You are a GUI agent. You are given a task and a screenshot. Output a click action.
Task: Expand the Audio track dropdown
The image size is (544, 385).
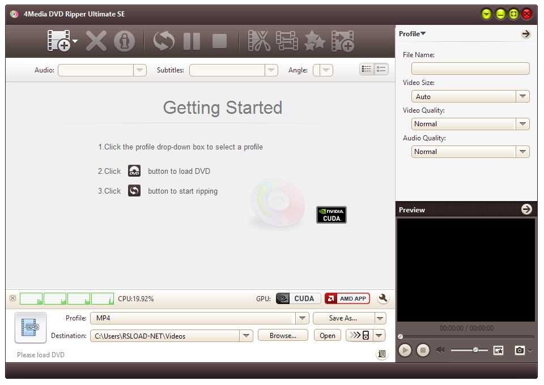[x=139, y=70]
